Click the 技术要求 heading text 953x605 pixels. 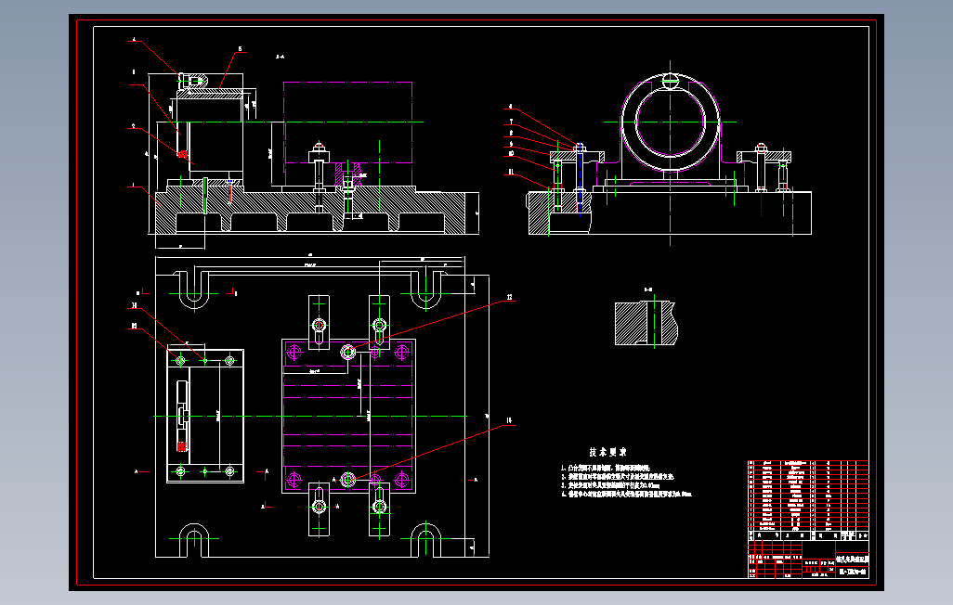pos(607,452)
